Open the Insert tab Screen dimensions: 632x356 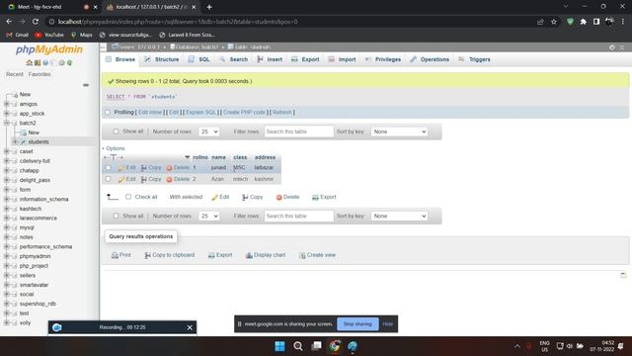(270, 59)
